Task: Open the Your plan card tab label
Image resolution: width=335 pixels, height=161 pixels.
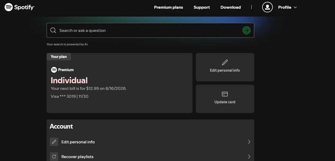Action: tap(59, 57)
